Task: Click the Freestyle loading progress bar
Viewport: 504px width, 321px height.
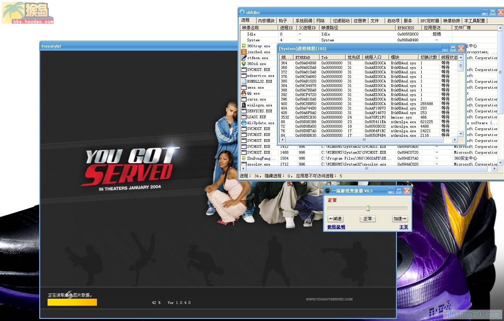Action: pos(72,302)
